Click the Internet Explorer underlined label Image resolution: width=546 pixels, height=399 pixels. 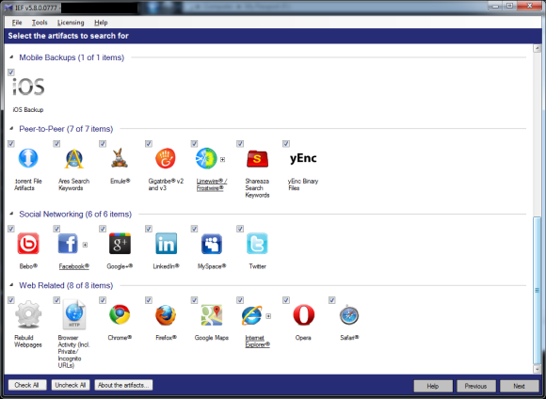pos(257,342)
